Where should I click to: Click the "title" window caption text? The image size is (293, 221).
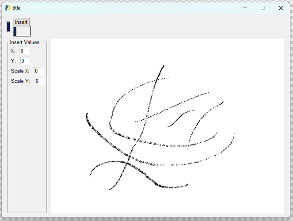[x=16, y=8]
